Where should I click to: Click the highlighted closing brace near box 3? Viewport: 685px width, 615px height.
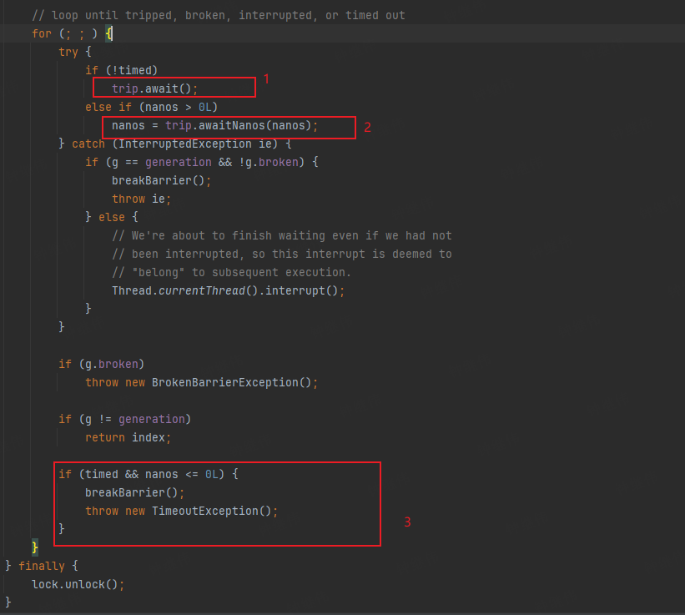pyautogui.click(x=33, y=547)
